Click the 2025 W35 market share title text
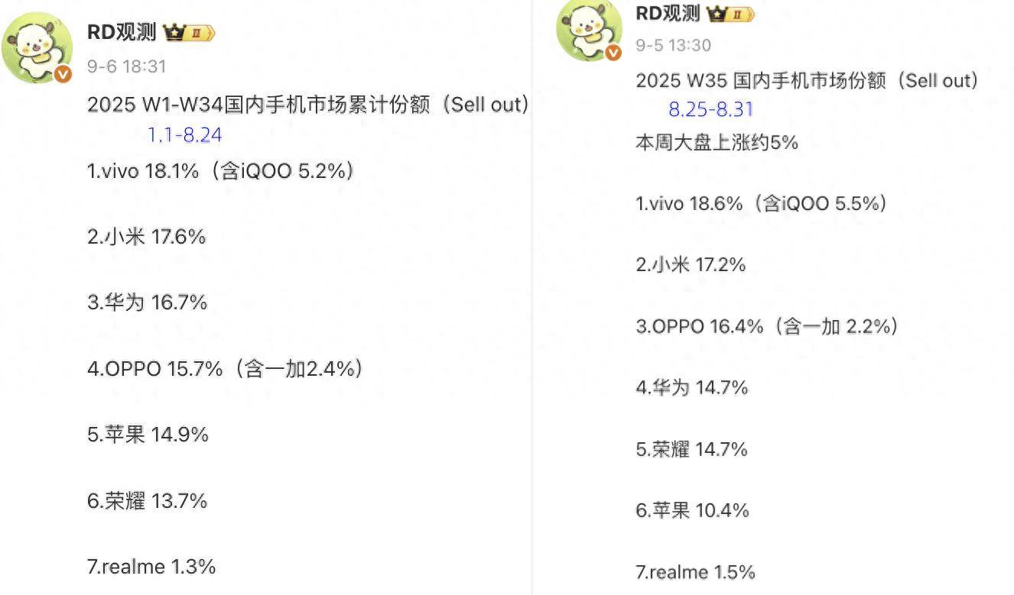This screenshot has width=1014, height=595. coord(807,80)
